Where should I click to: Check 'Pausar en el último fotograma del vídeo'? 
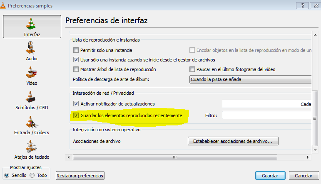pyautogui.click(x=192, y=69)
